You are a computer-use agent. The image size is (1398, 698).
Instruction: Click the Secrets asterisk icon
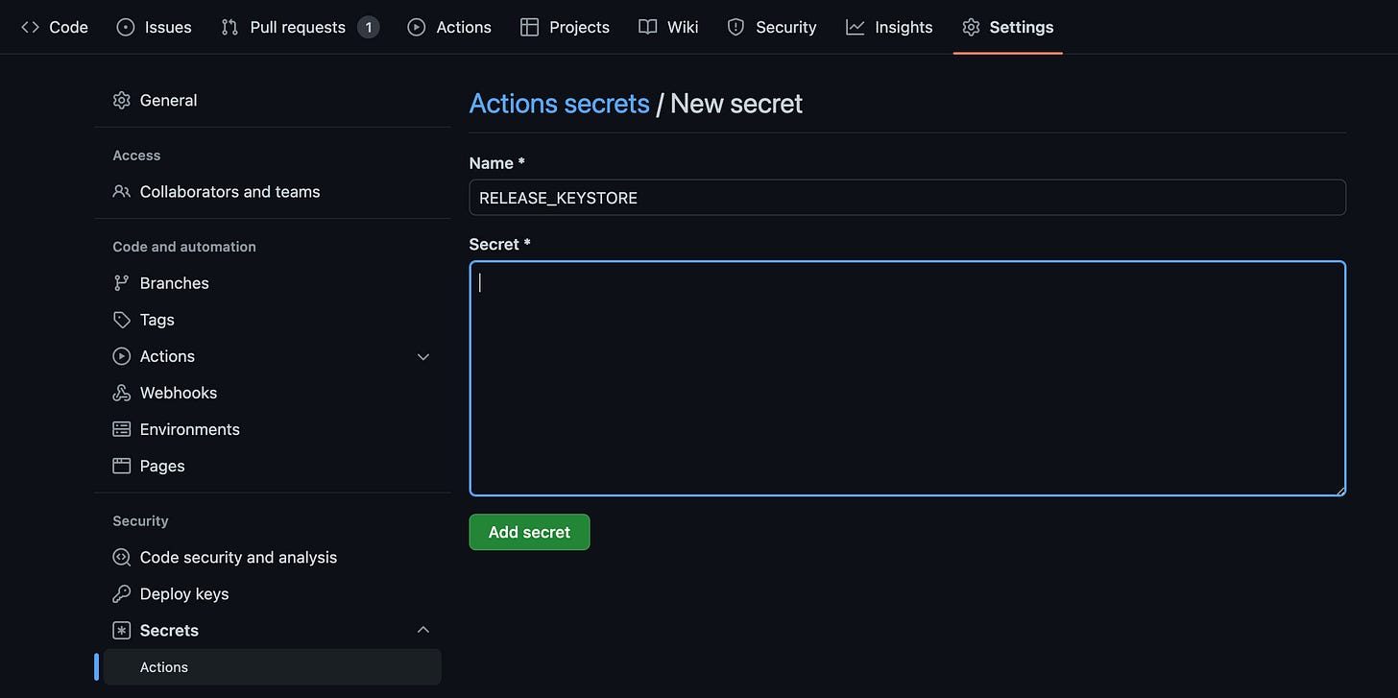(x=121, y=630)
